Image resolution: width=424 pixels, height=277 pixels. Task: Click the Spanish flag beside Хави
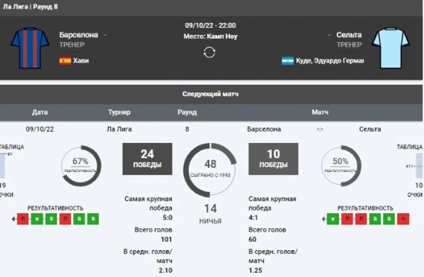[65, 61]
